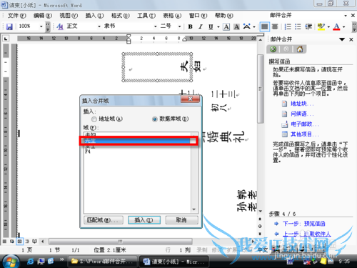
Task: Click the 取消 button in dialog
Action: tap(181, 220)
